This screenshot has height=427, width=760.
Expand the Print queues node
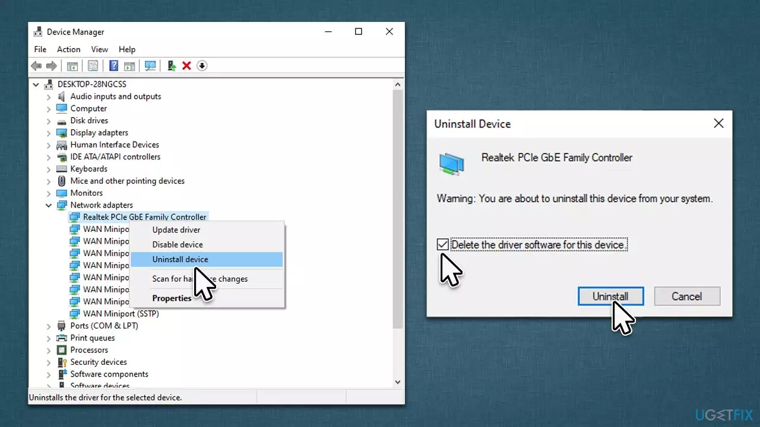click(49, 338)
